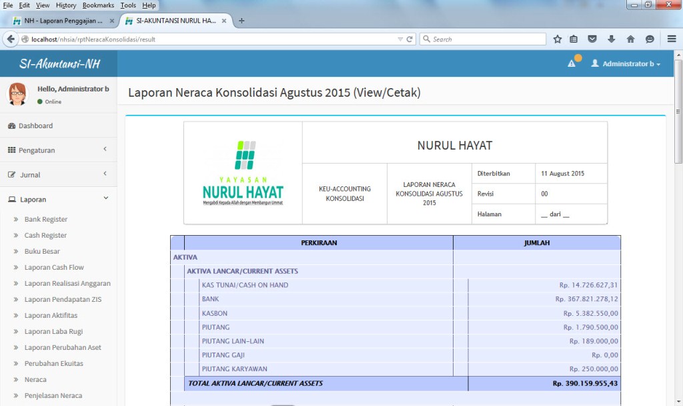Open Perubahan Ekuitas report
683x406 pixels.
[x=53, y=364]
